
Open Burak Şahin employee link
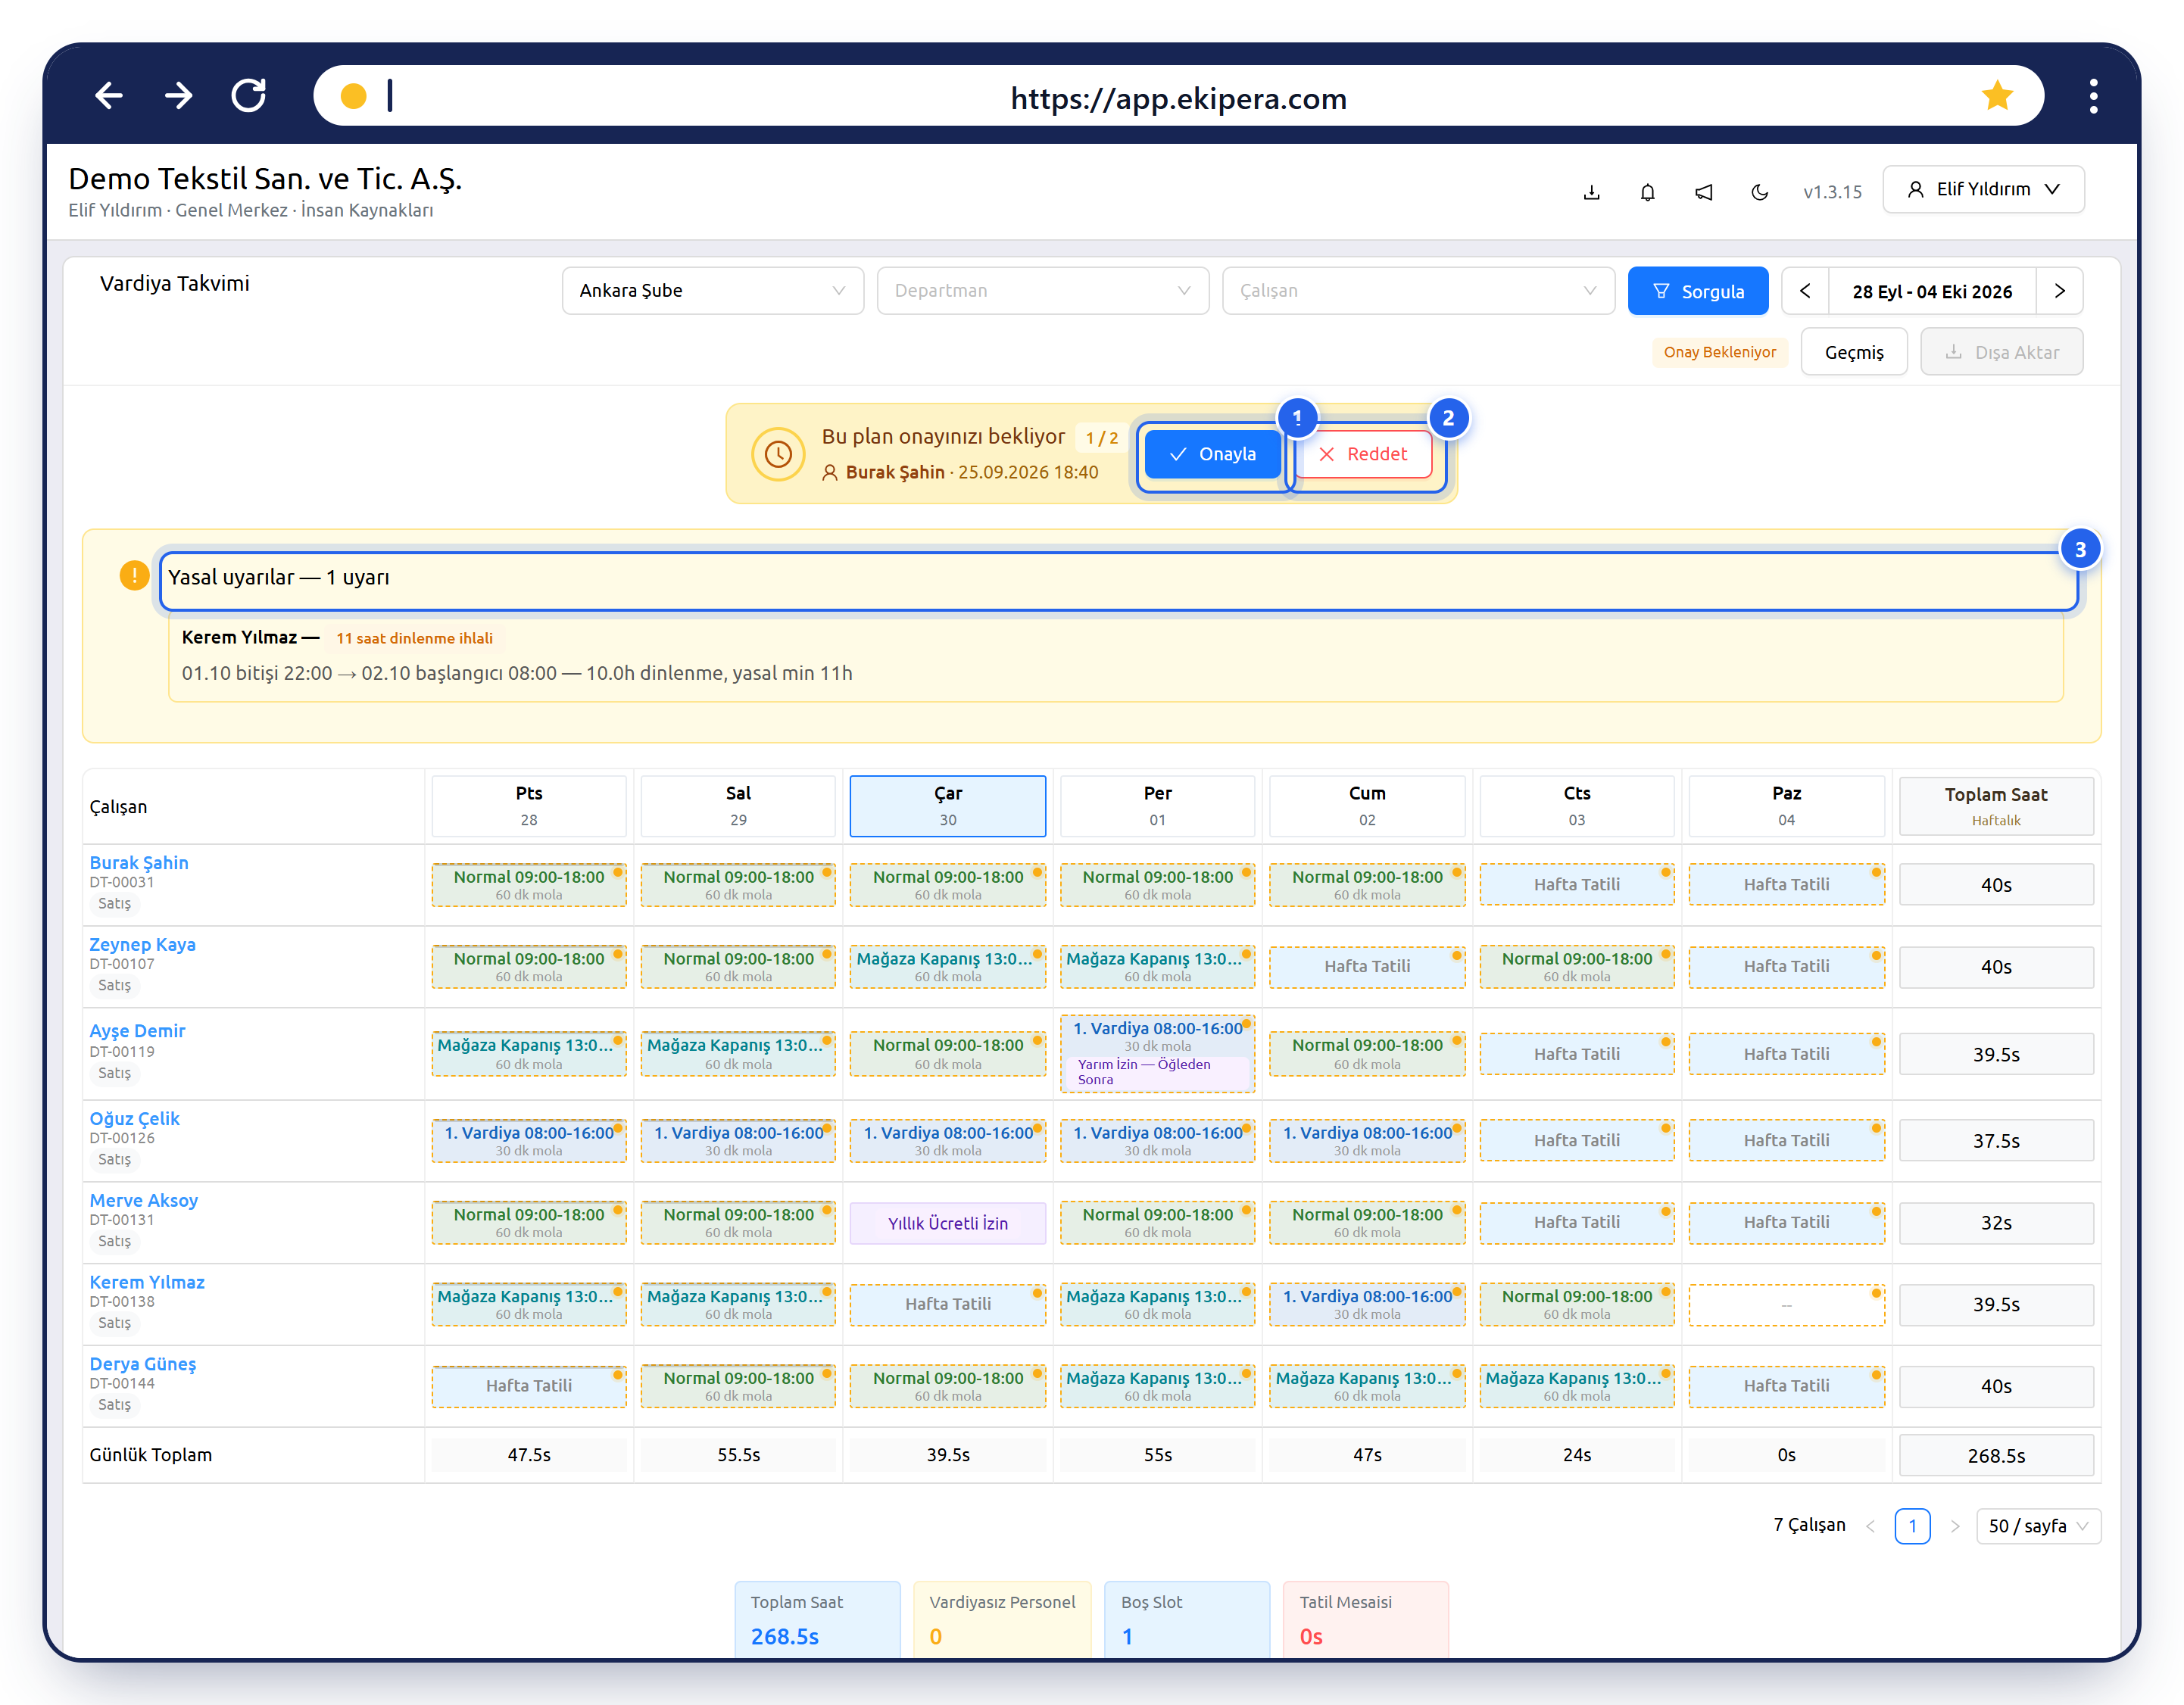[139, 862]
